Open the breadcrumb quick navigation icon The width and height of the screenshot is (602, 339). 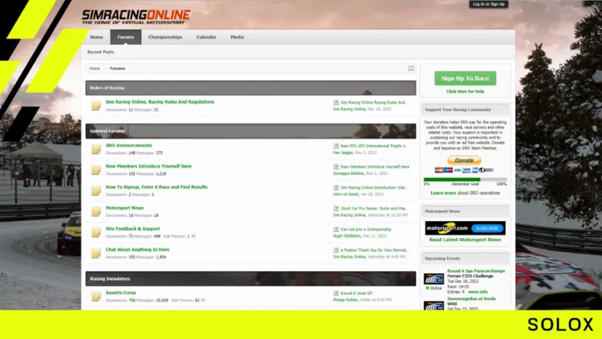point(411,68)
